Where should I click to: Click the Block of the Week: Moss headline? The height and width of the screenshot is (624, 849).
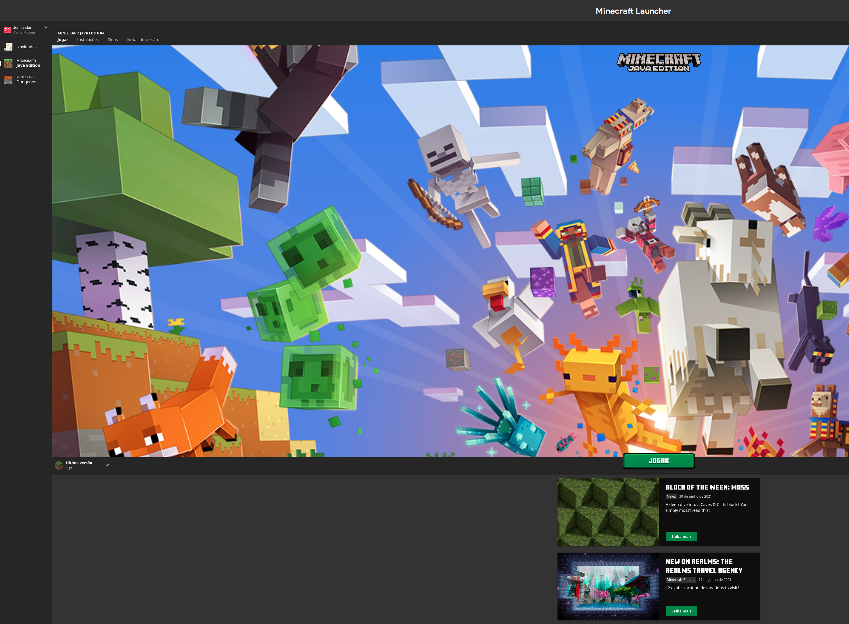coord(707,487)
